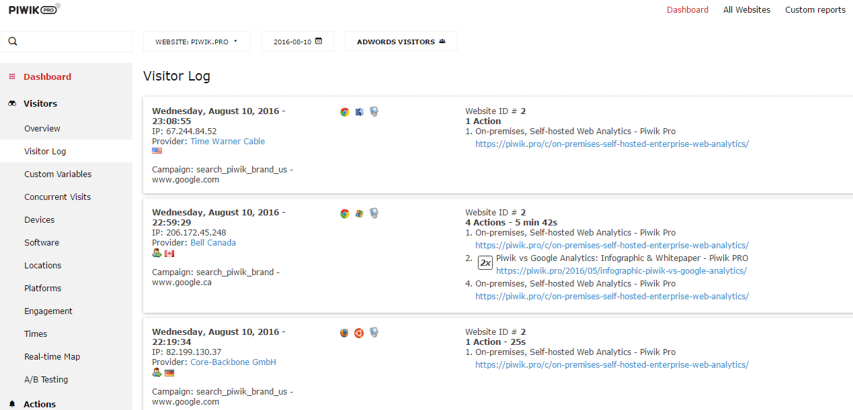Viewport: 853px width, 410px height.
Task: Open the ADWORDS VISITORS segment selector
Action: coord(401,41)
